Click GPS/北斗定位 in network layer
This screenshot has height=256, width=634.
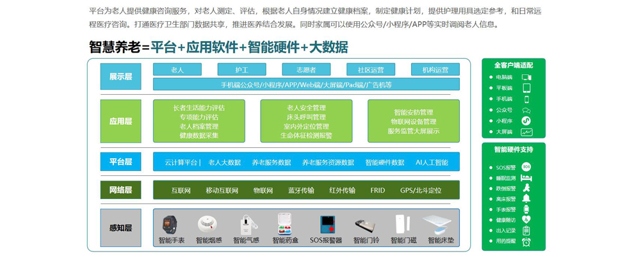(x=421, y=190)
